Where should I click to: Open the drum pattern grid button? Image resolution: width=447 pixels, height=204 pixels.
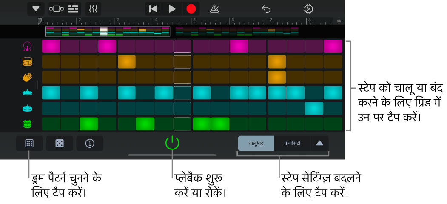[29, 143]
